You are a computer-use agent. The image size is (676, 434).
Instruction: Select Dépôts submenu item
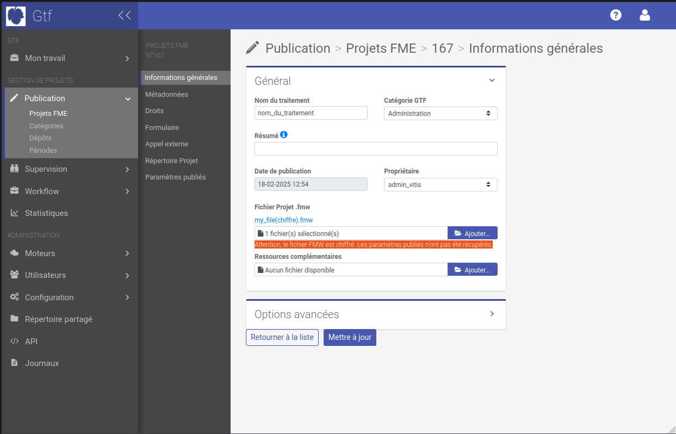[x=40, y=138]
